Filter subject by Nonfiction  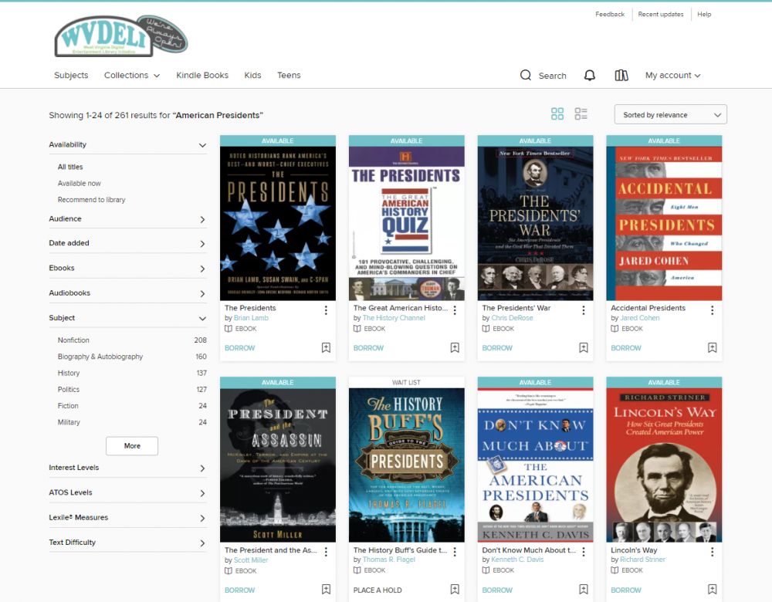coord(73,340)
